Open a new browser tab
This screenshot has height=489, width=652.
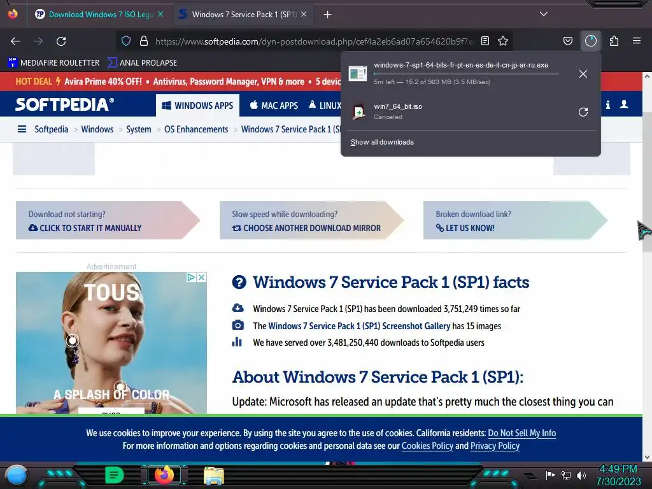click(x=328, y=15)
